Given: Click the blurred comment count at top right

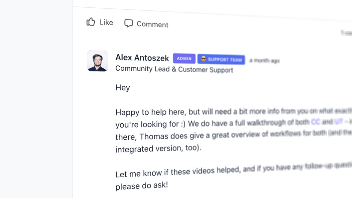Looking at the screenshot, I should pos(346,33).
